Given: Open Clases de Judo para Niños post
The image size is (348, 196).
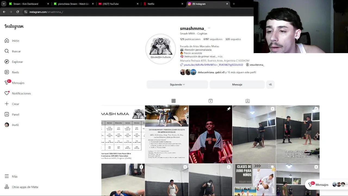Looking at the screenshot, I should [x=254, y=180].
